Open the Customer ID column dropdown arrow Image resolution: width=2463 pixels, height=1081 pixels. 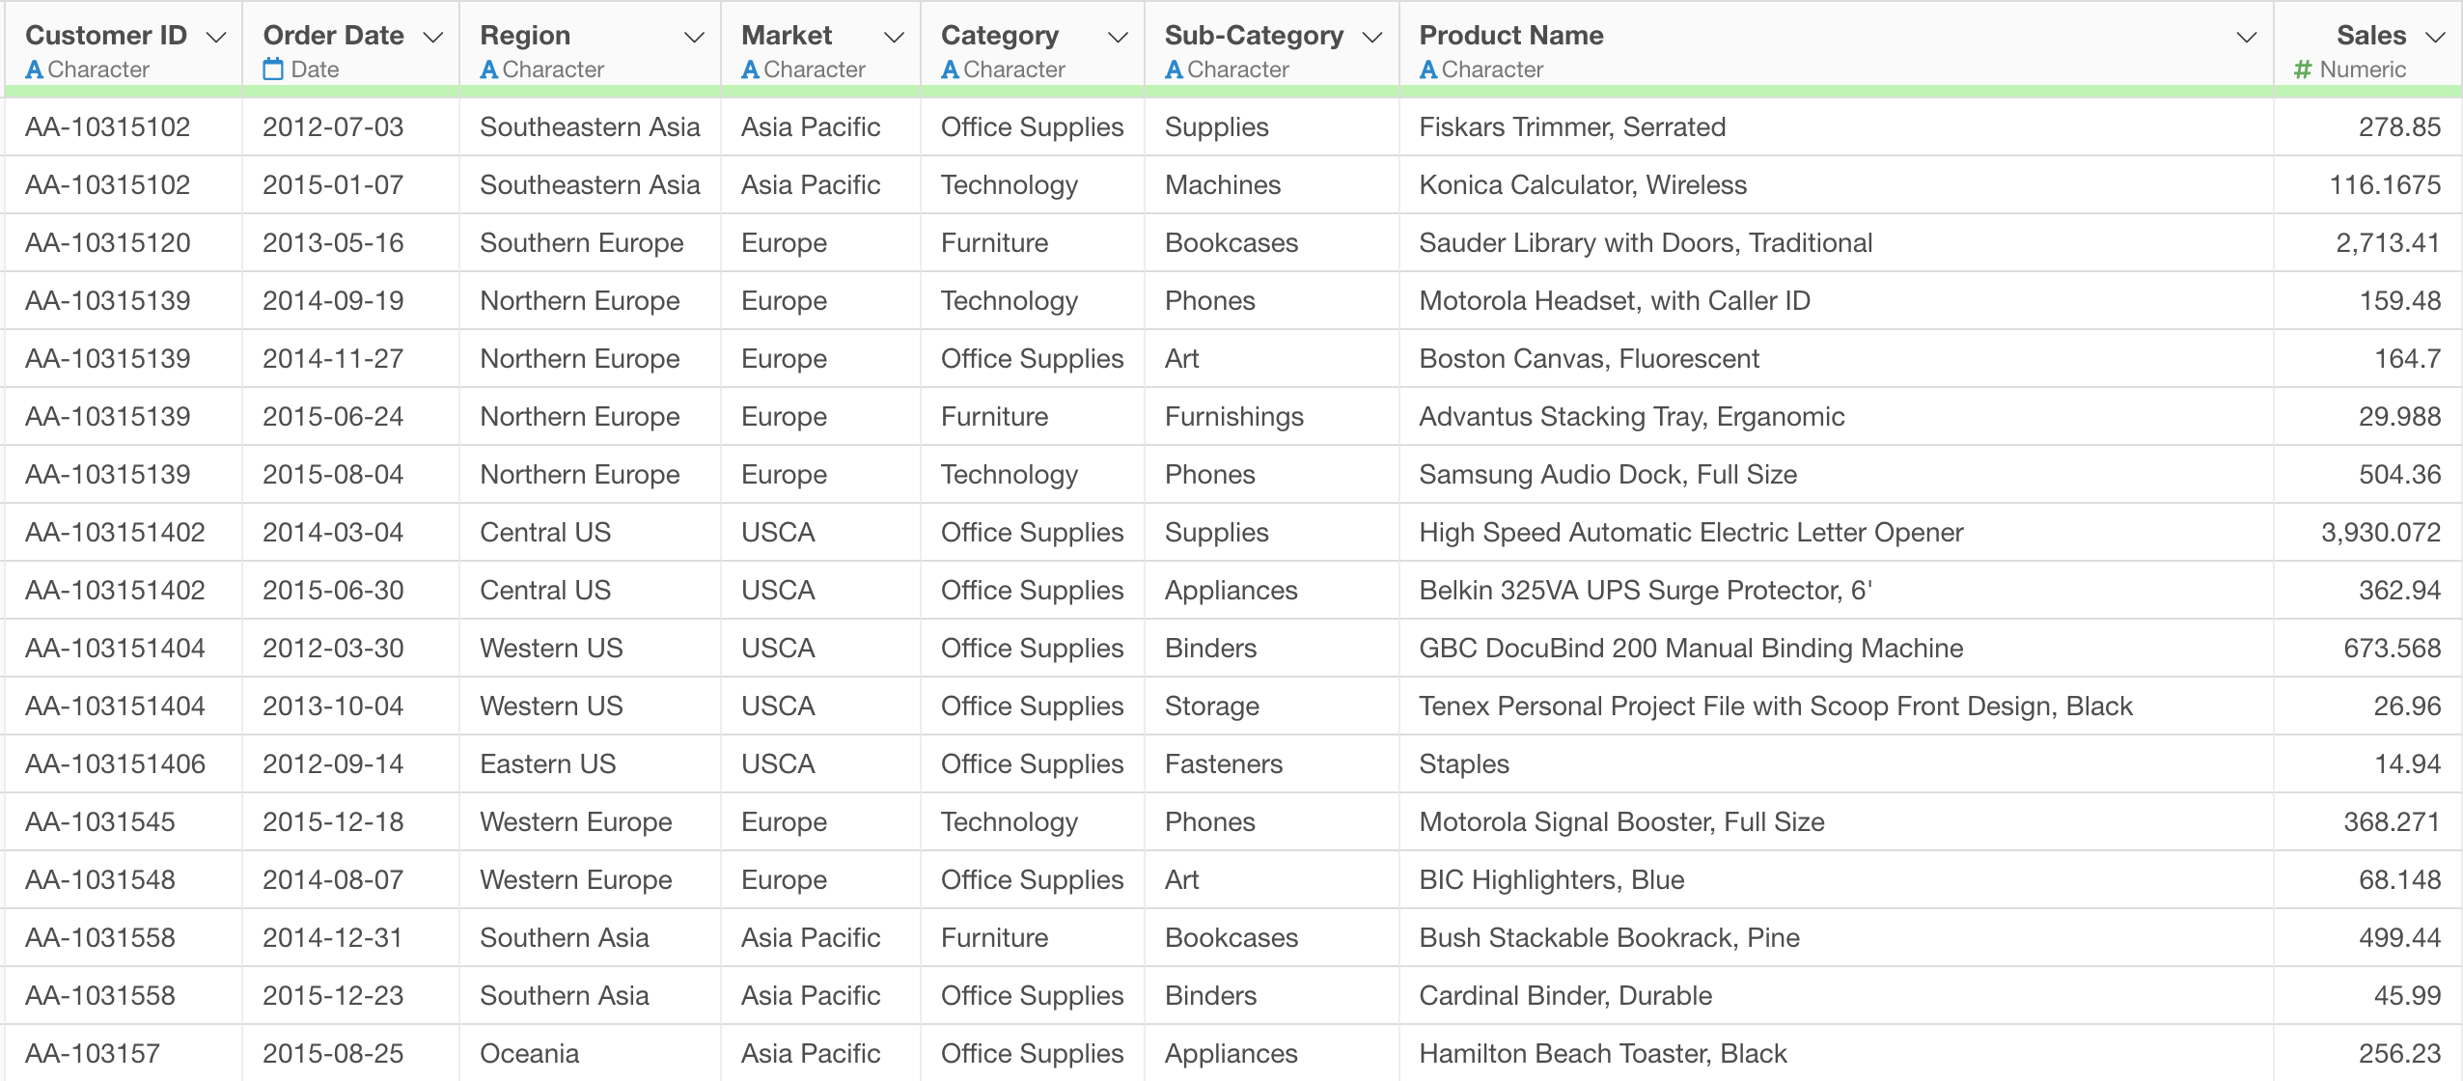(x=216, y=37)
